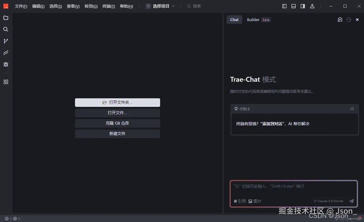Open the Search icon in activity bar
The width and height of the screenshot is (364, 222).
click(6, 29)
